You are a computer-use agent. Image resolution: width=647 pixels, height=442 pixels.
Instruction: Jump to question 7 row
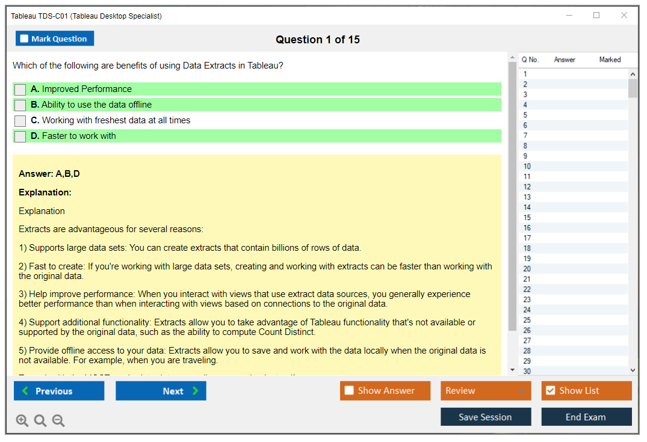click(x=525, y=136)
